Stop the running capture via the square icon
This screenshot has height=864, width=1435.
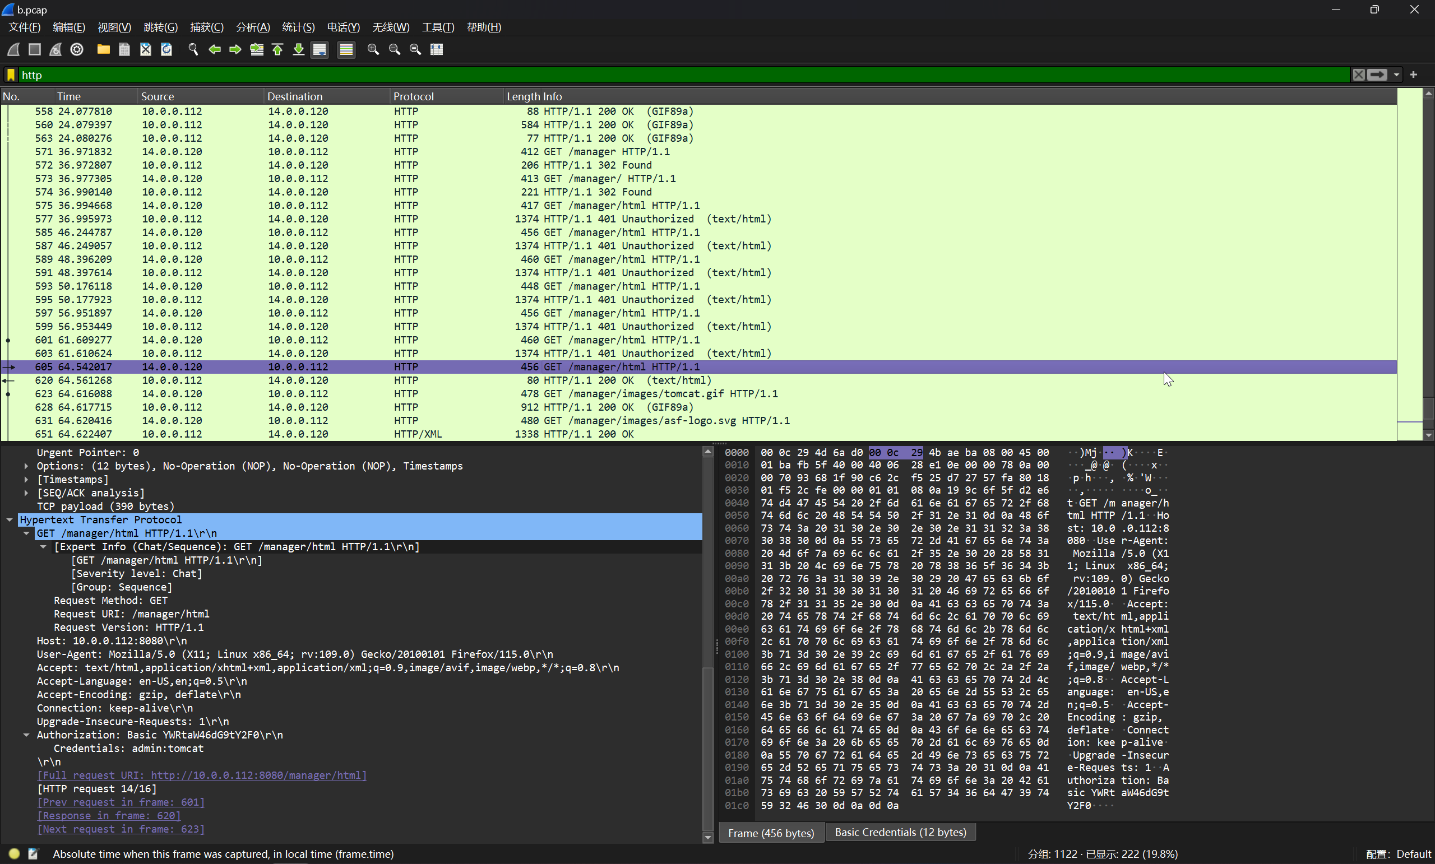point(35,49)
